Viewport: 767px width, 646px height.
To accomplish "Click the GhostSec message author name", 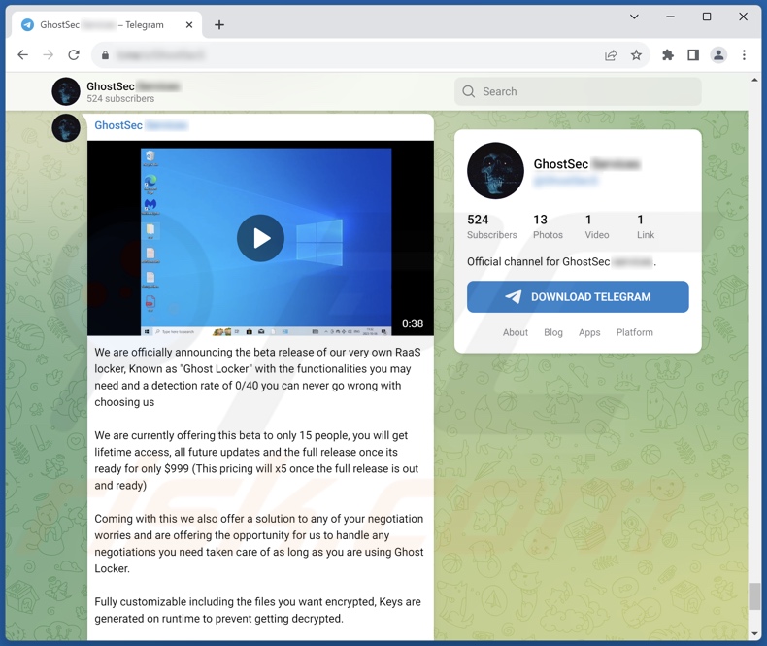I will point(118,125).
